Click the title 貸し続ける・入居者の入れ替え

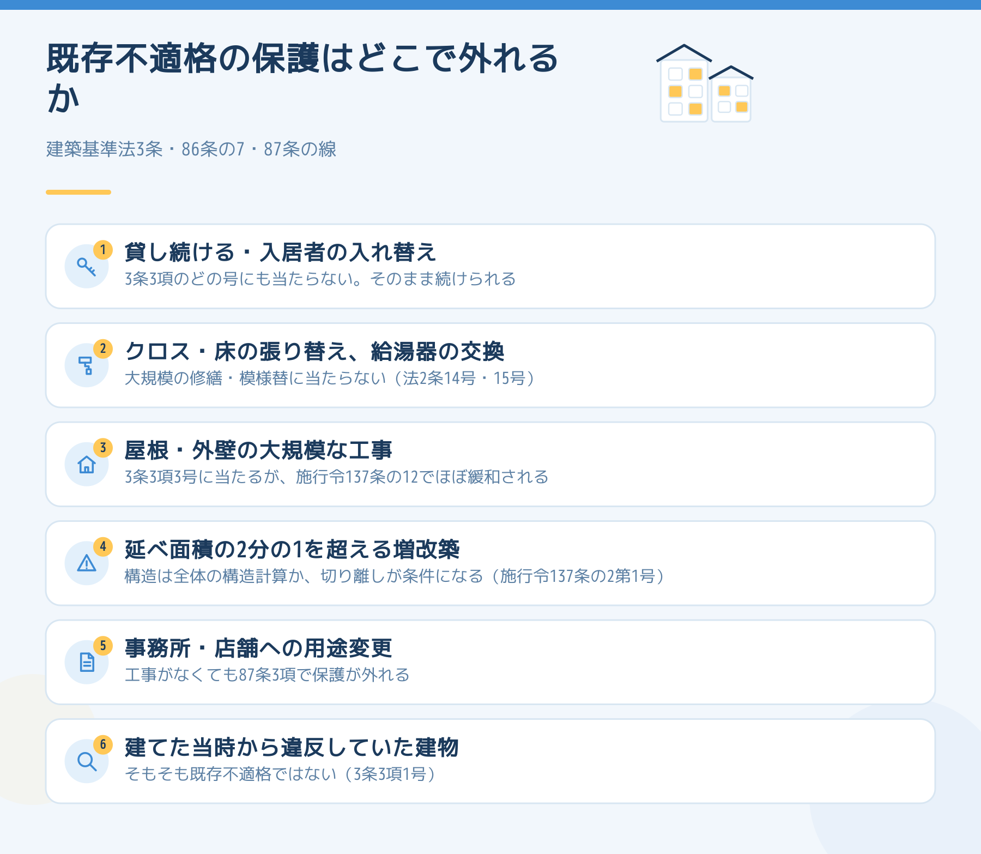[x=281, y=252]
